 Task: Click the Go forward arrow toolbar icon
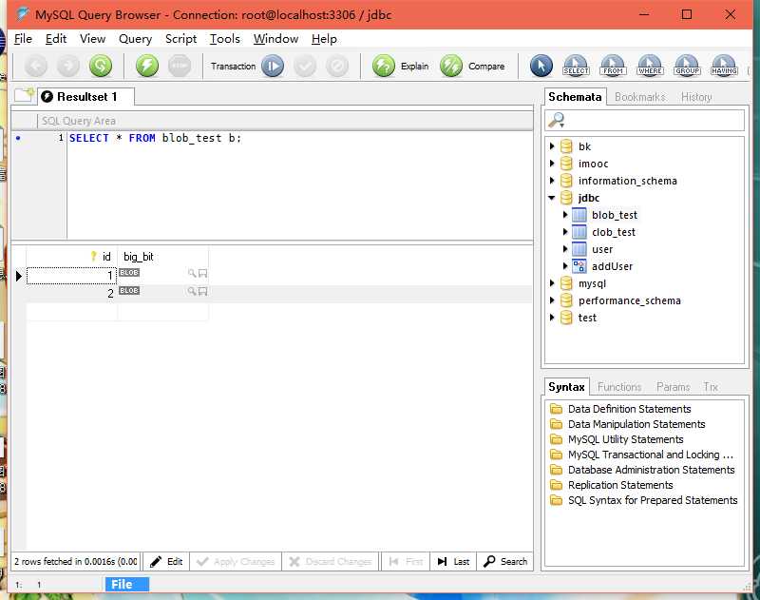67,66
